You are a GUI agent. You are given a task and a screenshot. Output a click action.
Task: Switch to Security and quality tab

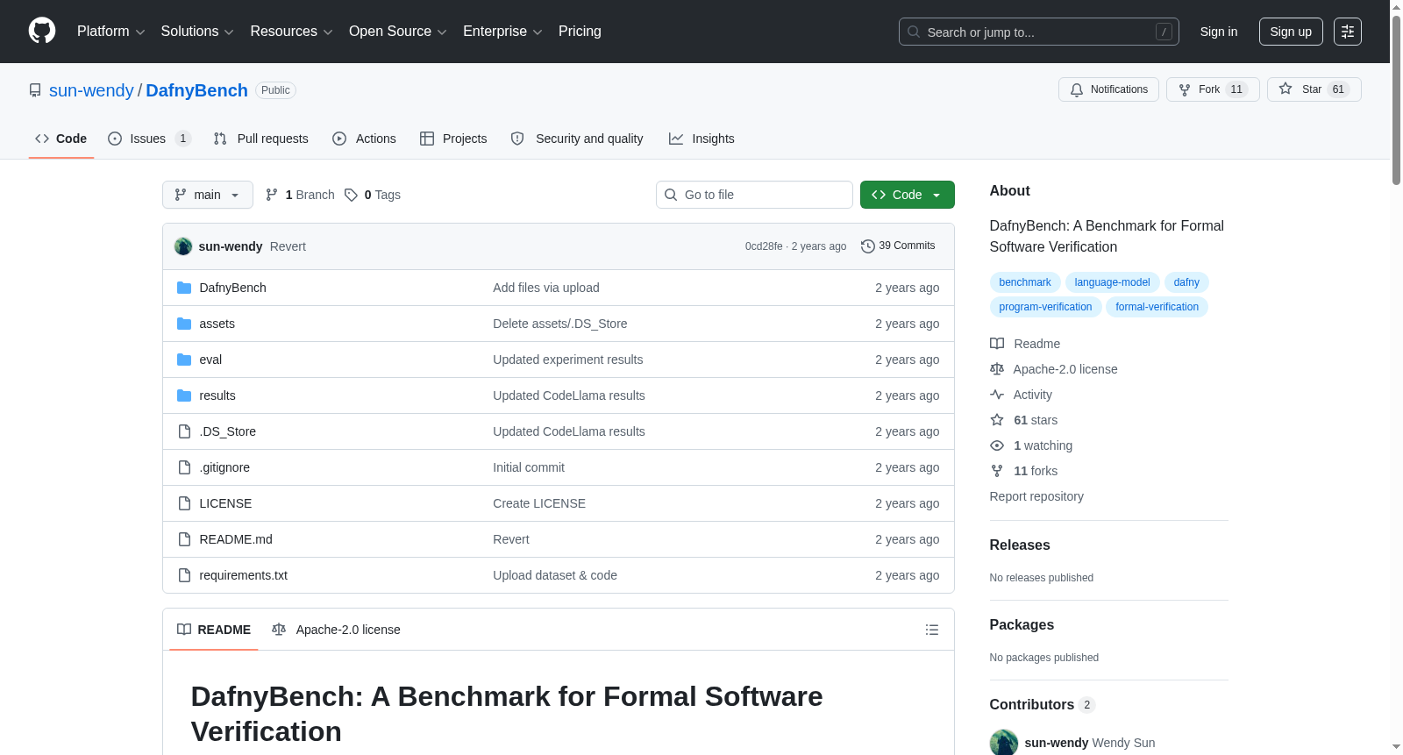577,139
